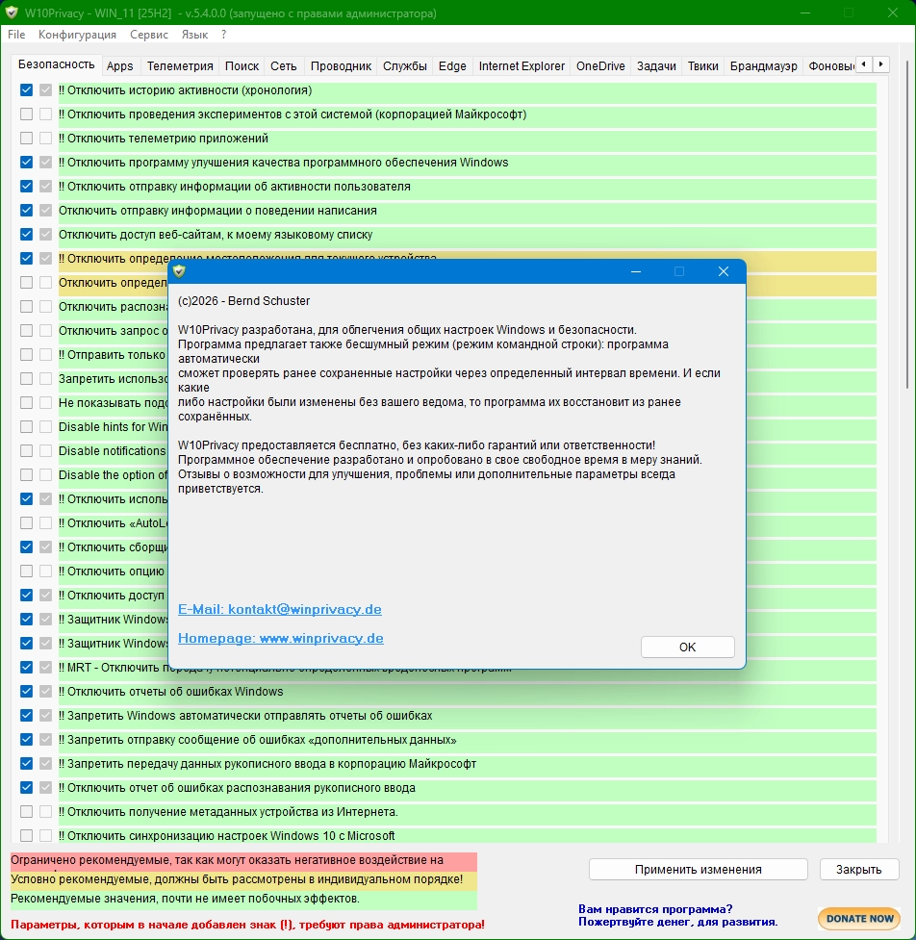The image size is (916, 940).
Task: Toggle 'Запретить передачу данных рукописного ввода' checkbox
Action: tap(26, 763)
